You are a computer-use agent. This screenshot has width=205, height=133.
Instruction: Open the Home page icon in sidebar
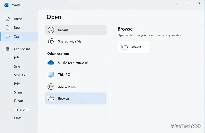tap(8, 19)
